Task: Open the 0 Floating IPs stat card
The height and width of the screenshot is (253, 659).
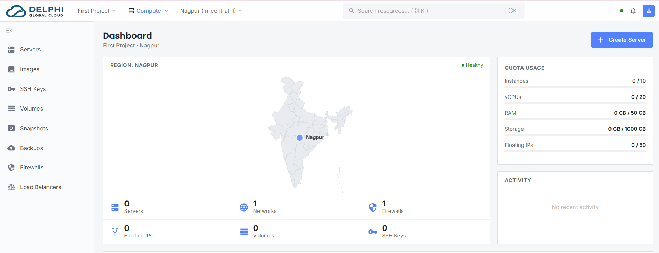Action: click(168, 232)
